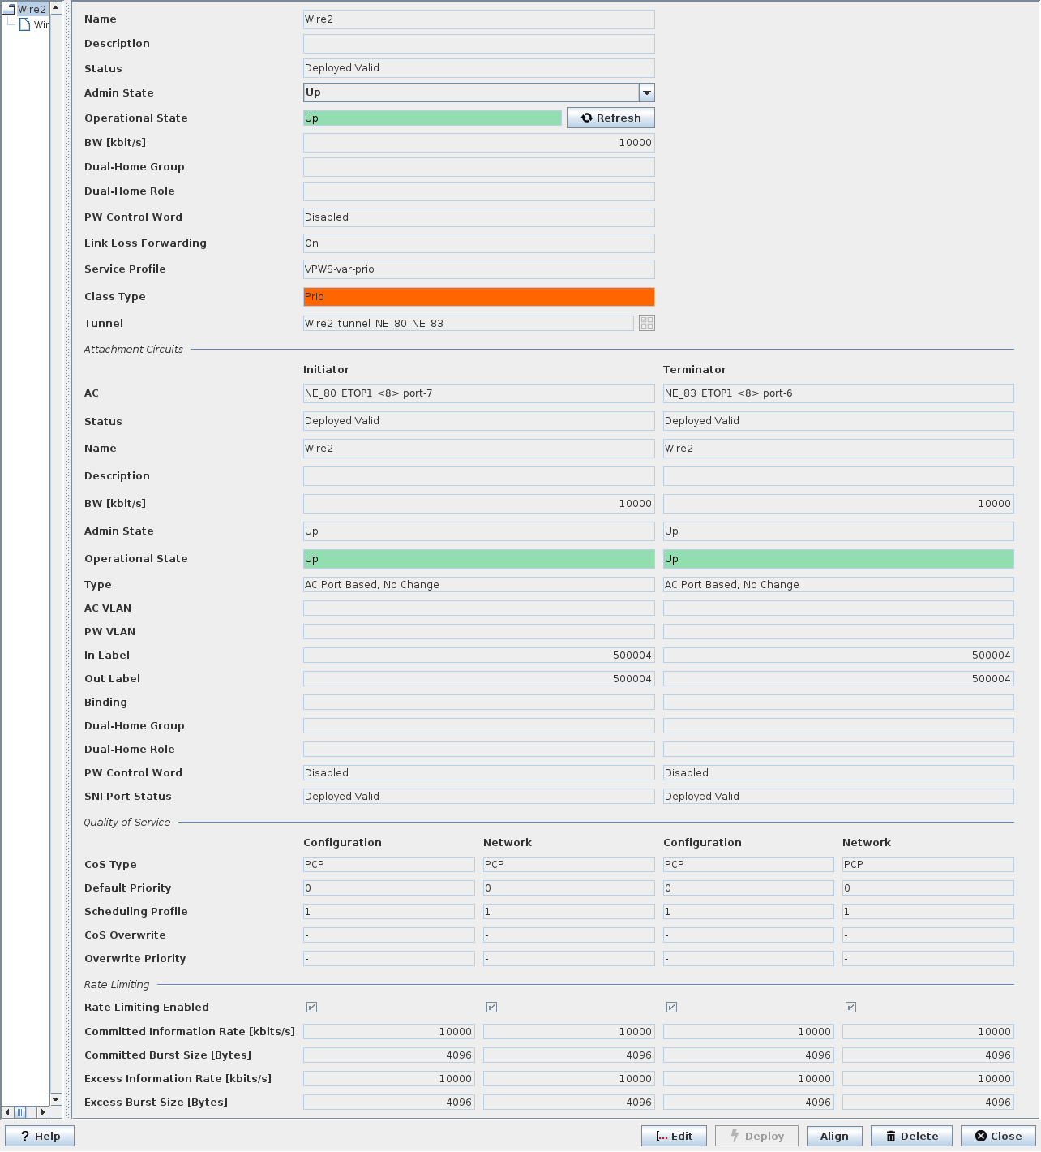The width and height of the screenshot is (1041, 1152).
Task: Click the Wire2 folder icon in tree
Action: tap(9, 10)
